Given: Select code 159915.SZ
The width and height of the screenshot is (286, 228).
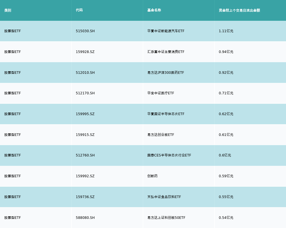Looking at the screenshot, I should tap(85, 135).
